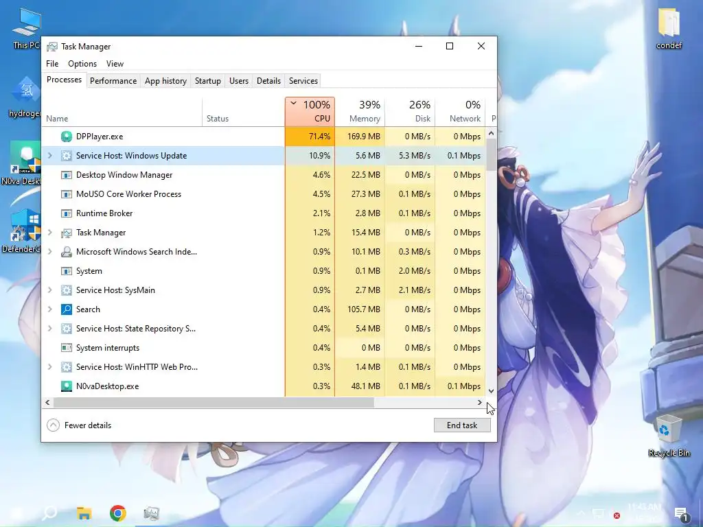Click the Service Host: Windows Update gear icon

(67, 156)
